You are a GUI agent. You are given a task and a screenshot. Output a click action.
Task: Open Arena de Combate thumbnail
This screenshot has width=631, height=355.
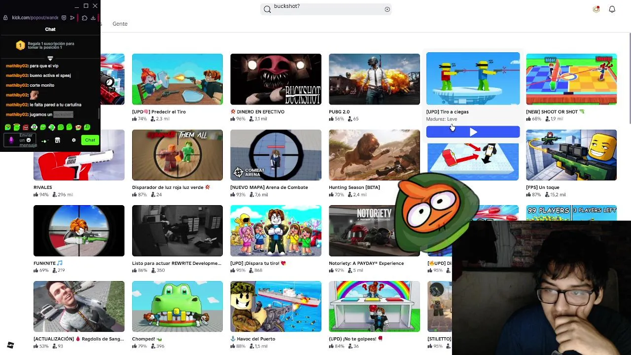(x=276, y=155)
